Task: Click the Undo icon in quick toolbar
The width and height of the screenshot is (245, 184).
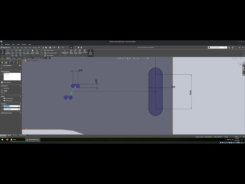Action: point(63,48)
